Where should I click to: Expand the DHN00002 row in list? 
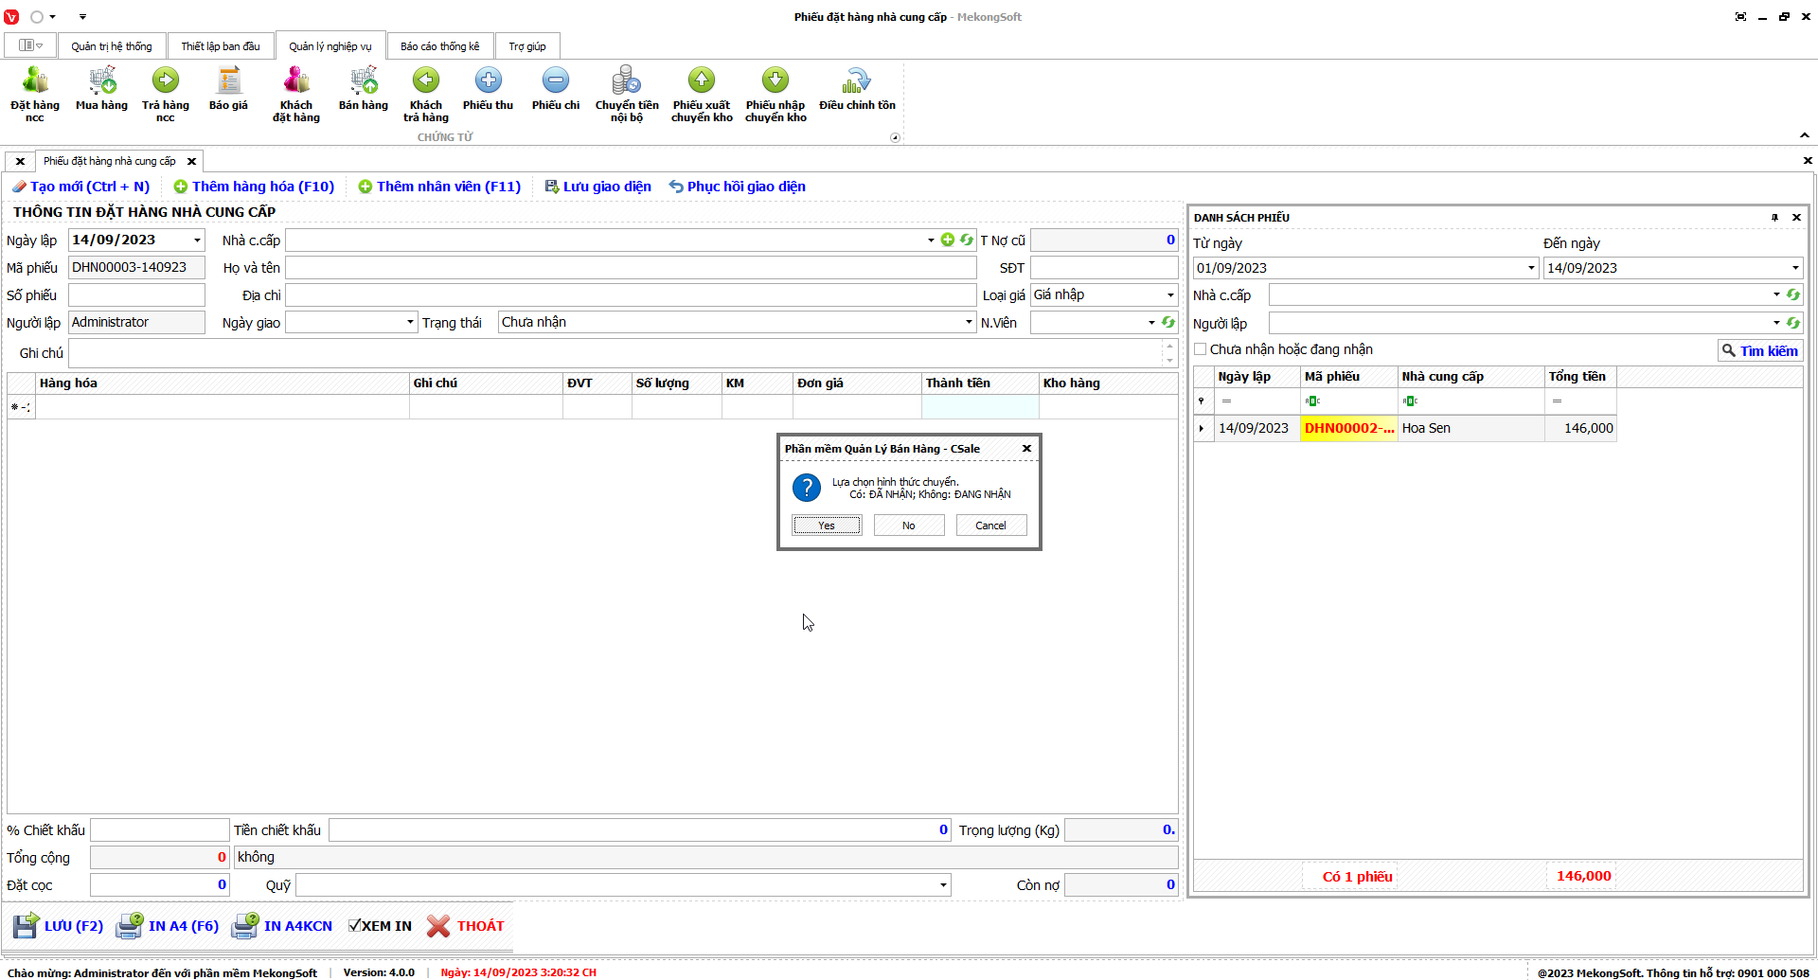1202,428
